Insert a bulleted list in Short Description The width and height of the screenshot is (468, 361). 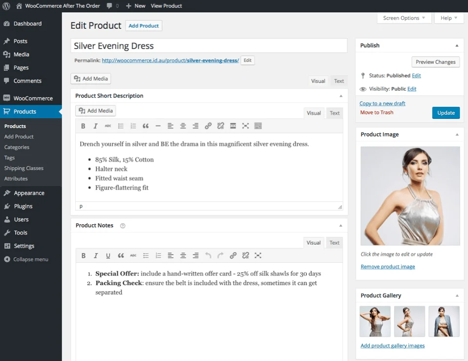coord(120,126)
